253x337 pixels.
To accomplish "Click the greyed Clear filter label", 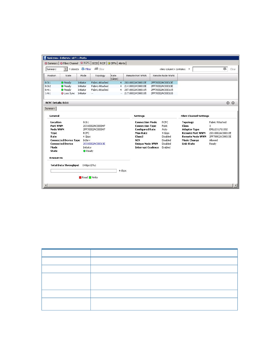I will pos(102,69).
